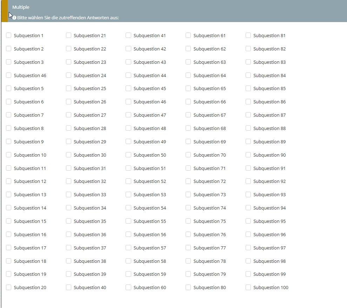Click the Subquestion 94 label text
The width and height of the screenshot is (347, 308).
269,208
